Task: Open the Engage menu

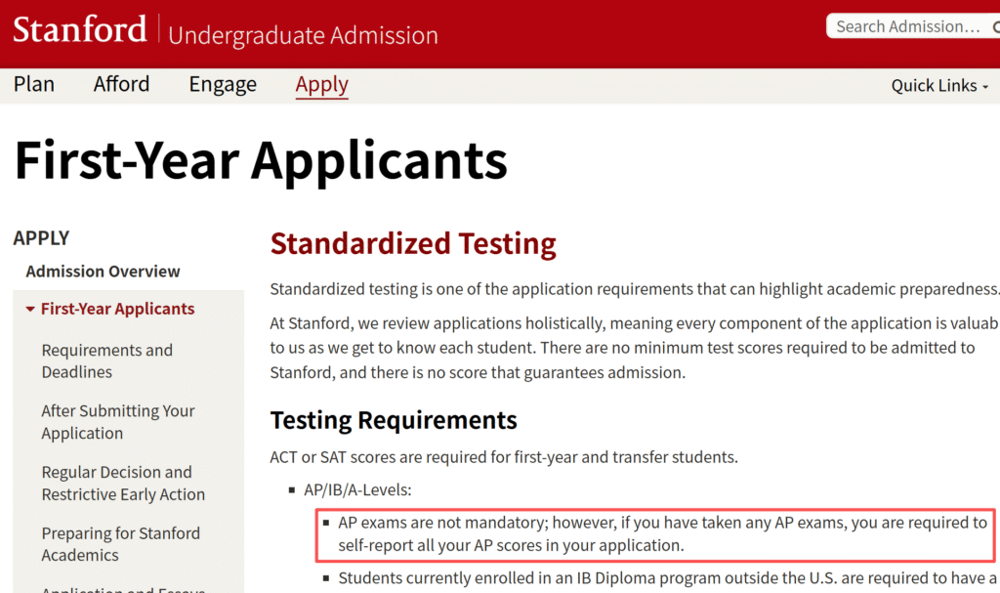Action: tap(223, 85)
